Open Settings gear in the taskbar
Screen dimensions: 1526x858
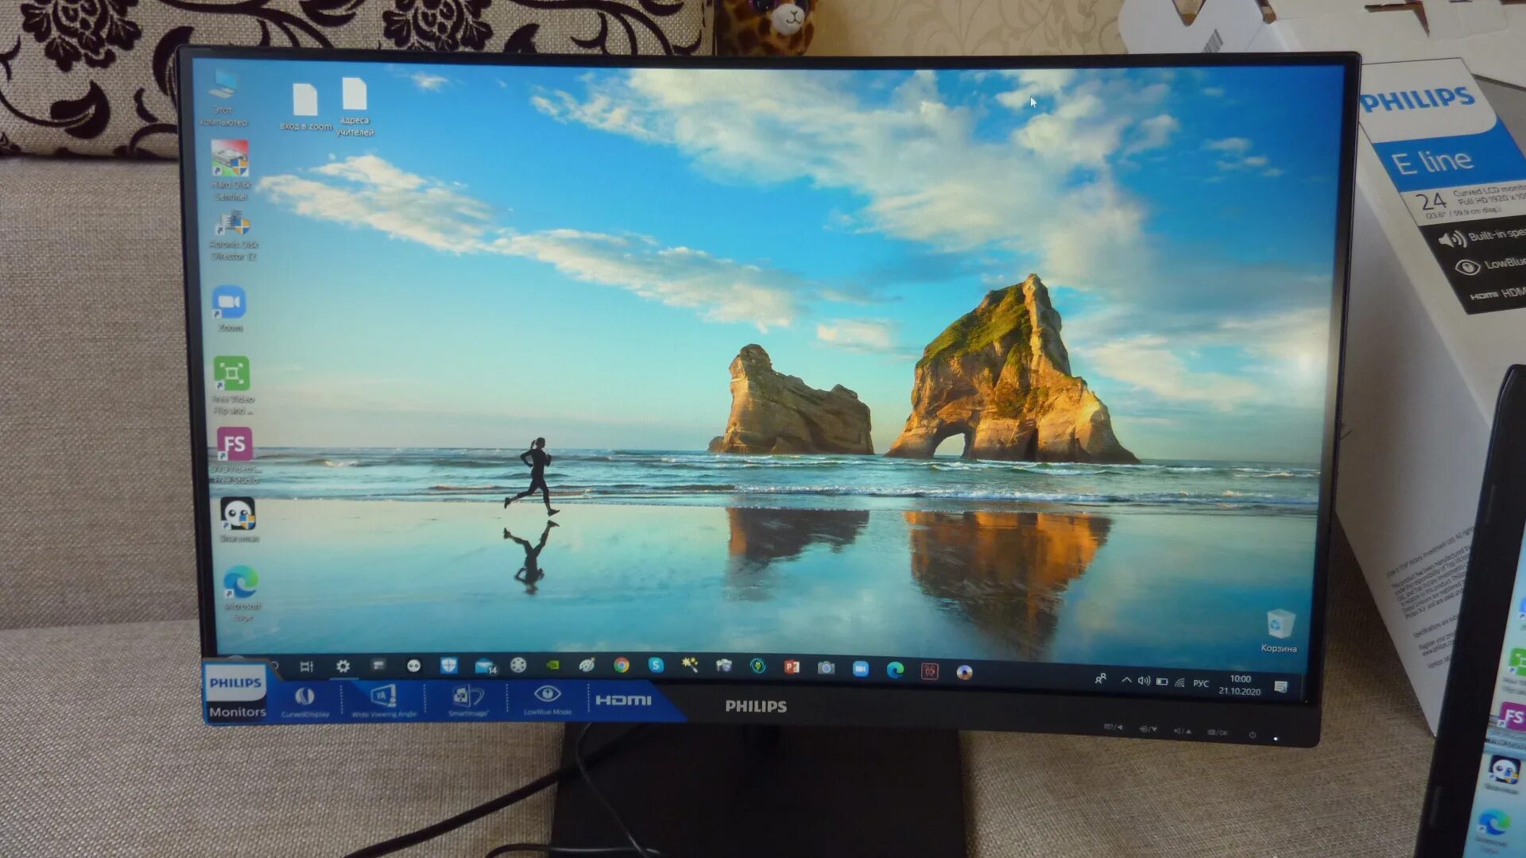pyautogui.click(x=343, y=667)
